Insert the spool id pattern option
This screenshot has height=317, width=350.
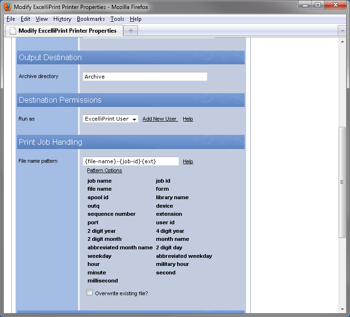click(x=98, y=197)
